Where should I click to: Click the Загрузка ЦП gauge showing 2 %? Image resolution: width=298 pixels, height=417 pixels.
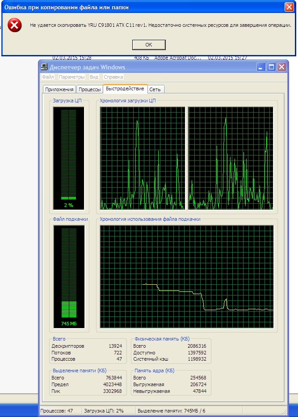coord(69,158)
